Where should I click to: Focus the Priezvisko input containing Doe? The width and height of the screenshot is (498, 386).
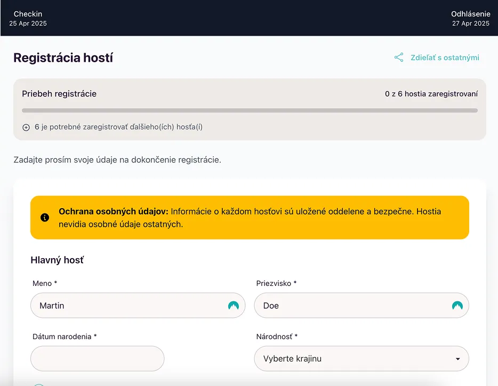(362, 306)
